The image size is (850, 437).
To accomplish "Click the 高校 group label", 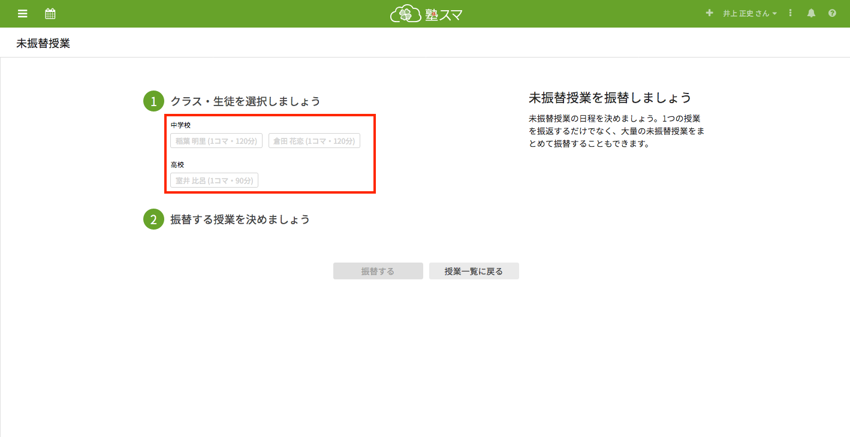I will click(177, 164).
